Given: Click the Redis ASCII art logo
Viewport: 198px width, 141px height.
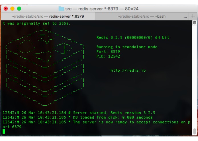Looking at the screenshot, I should tap(45, 67).
